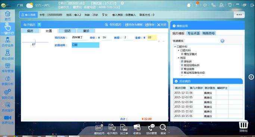Collapse the 口腔外科 tree node
The image size is (255, 137).
tap(175, 46)
